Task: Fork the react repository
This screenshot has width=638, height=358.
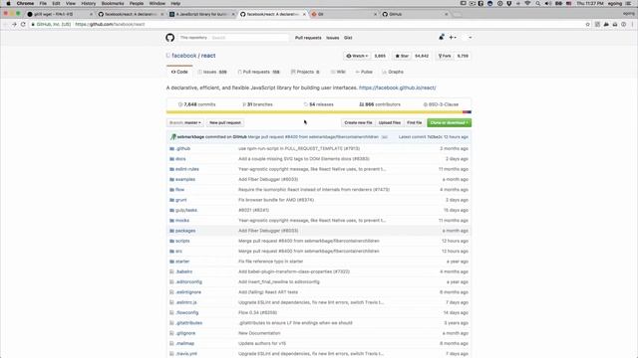Action: point(445,56)
